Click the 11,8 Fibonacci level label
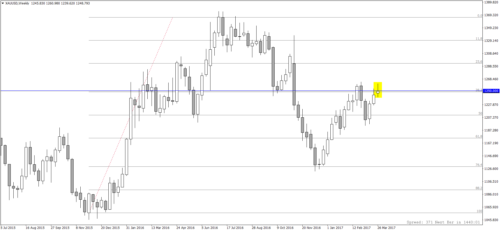The width and height of the screenshot is (500, 231). (479, 39)
